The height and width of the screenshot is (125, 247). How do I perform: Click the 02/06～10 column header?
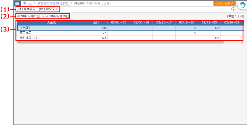pos(141,22)
